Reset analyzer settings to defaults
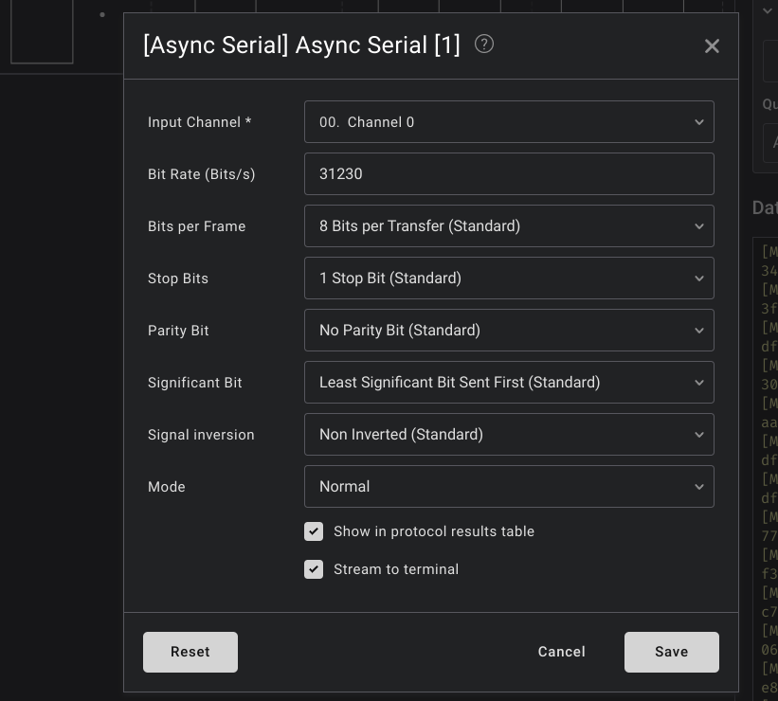 coord(190,652)
